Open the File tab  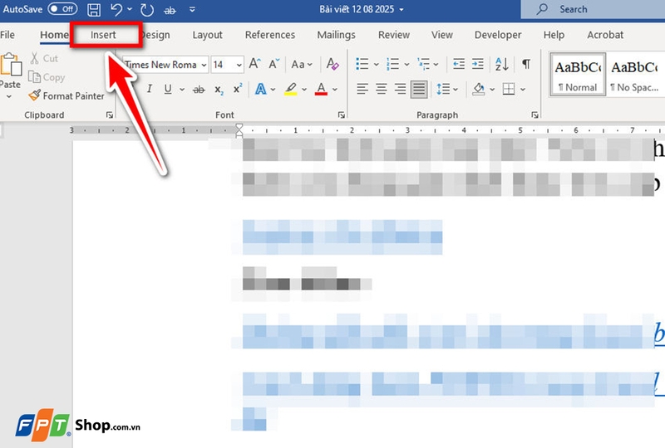point(7,35)
